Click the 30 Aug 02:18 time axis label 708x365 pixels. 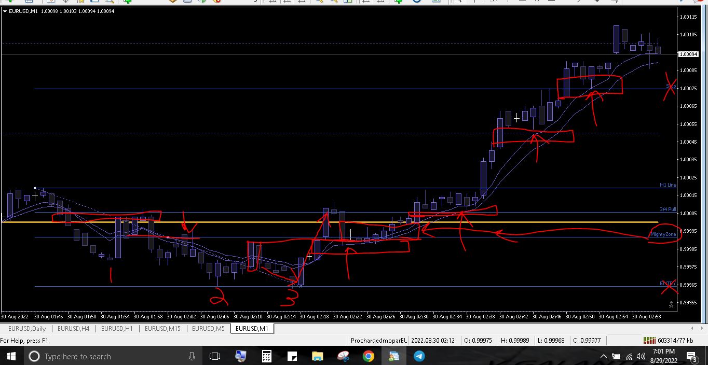314,316
